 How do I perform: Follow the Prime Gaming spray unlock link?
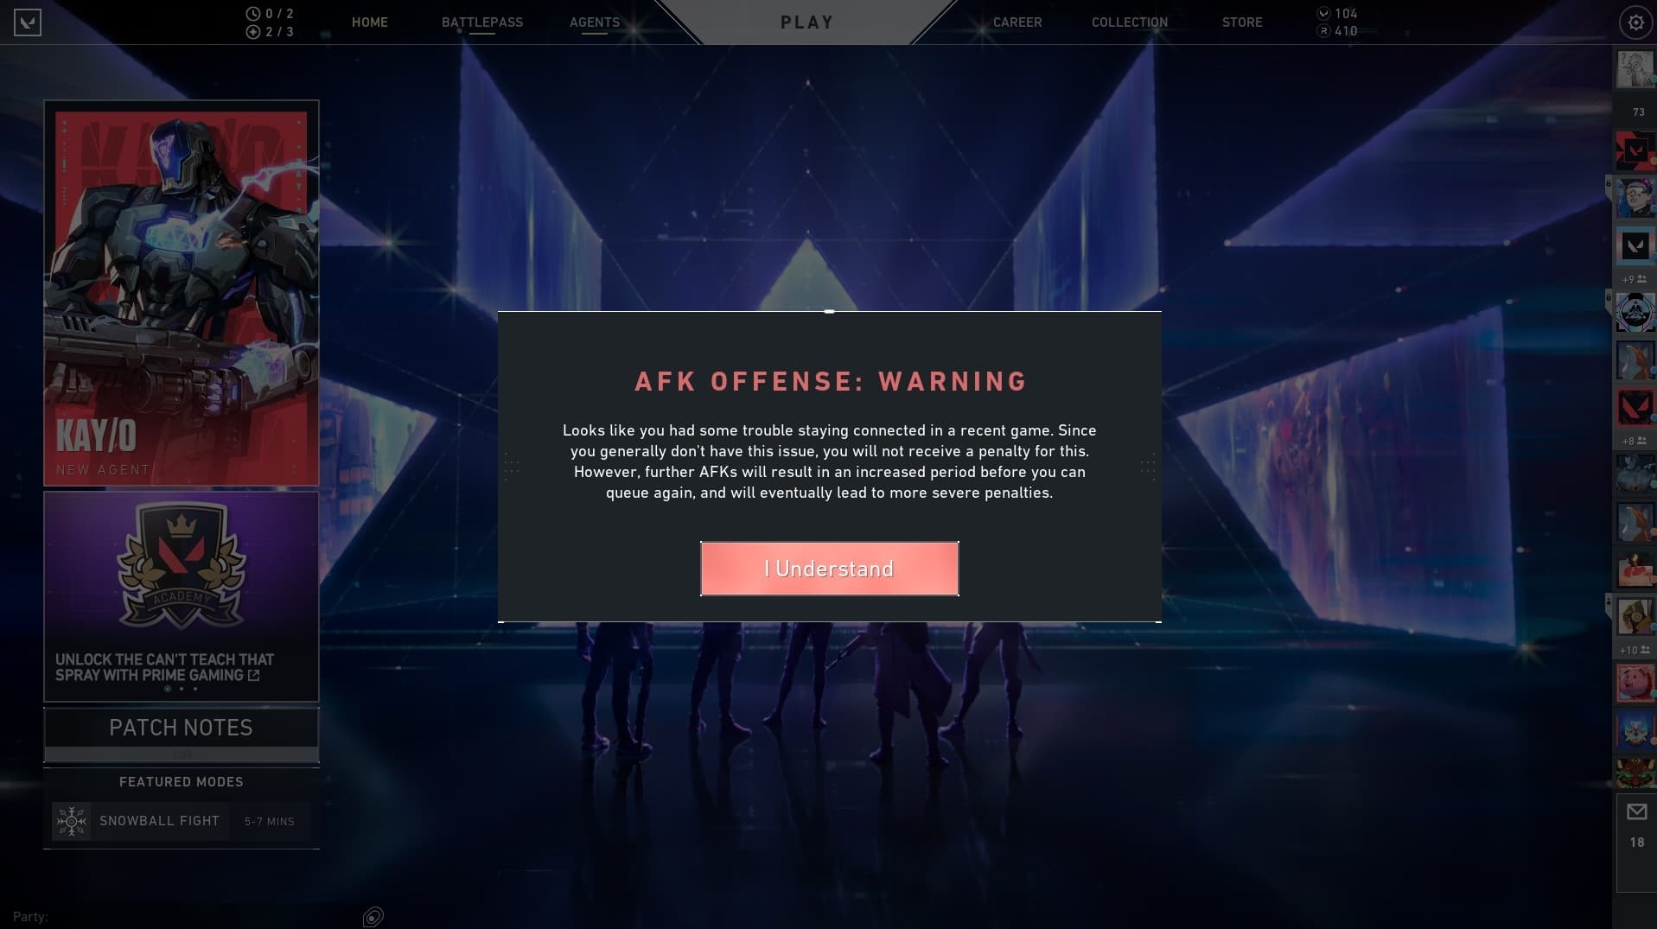pos(164,667)
